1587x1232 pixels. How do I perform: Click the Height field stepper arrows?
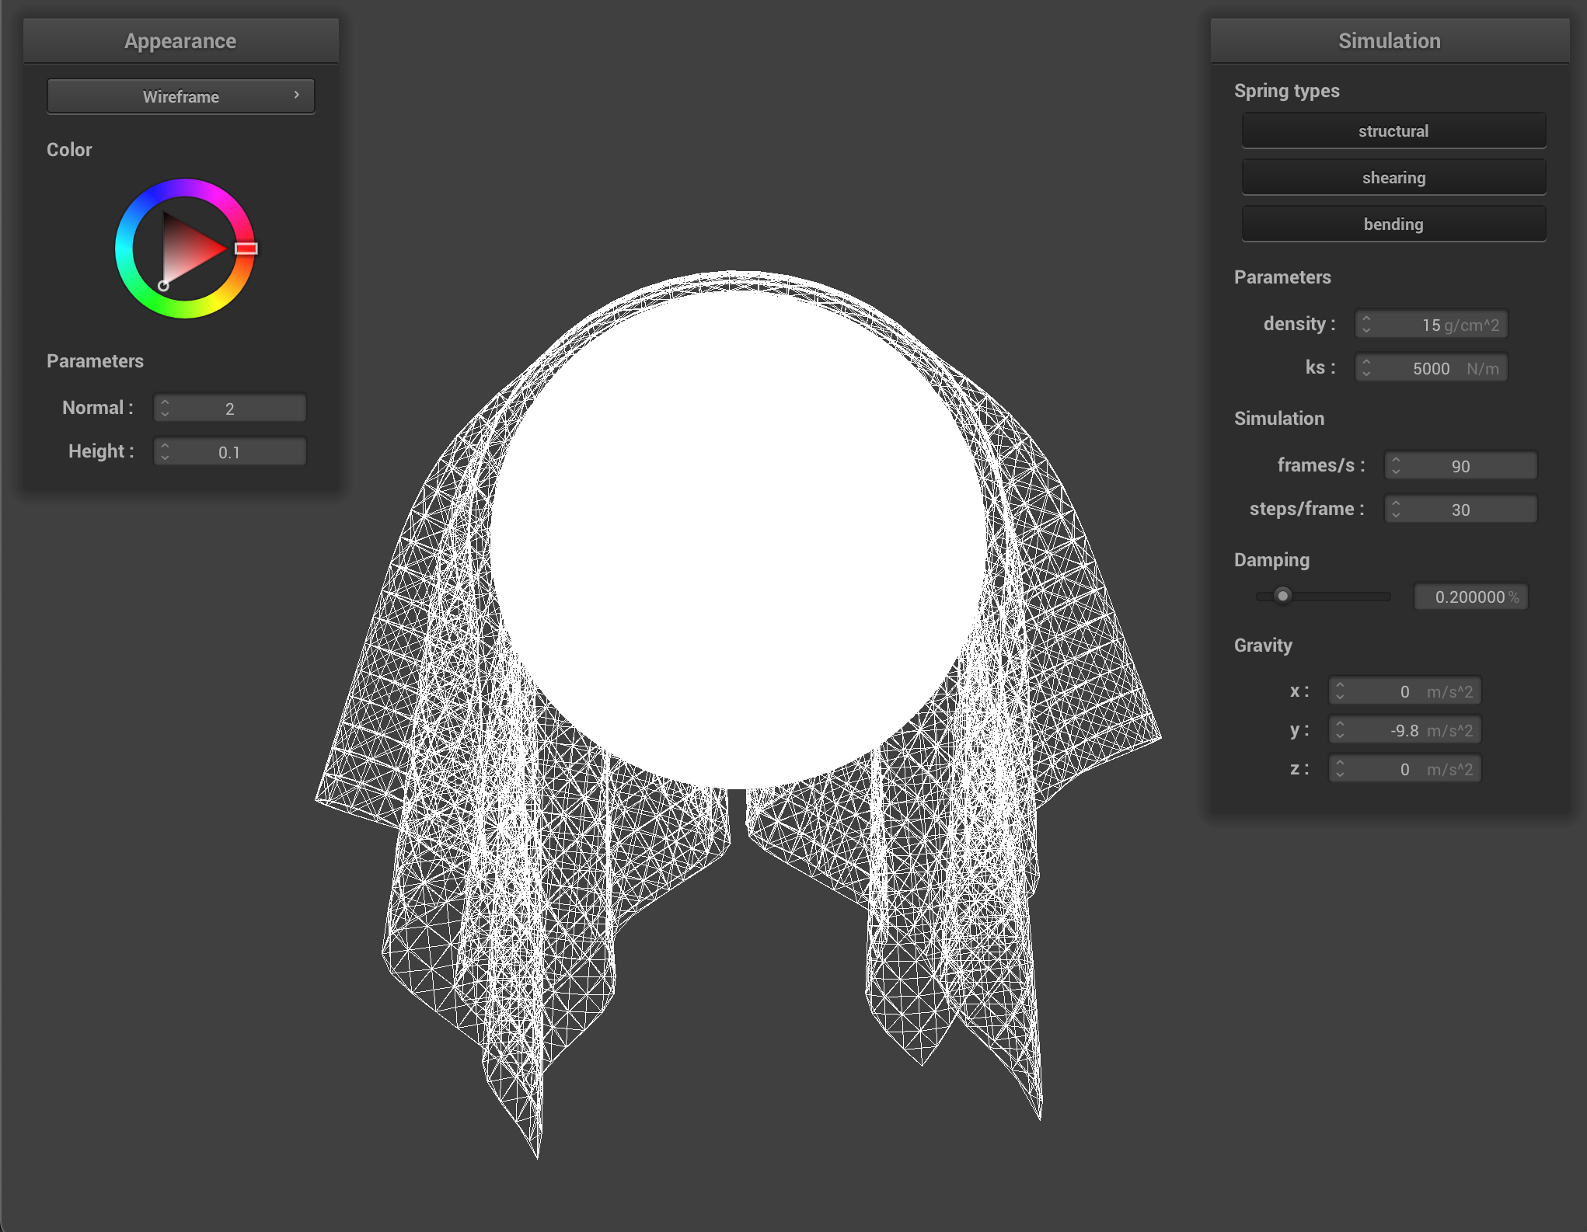[165, 451]
